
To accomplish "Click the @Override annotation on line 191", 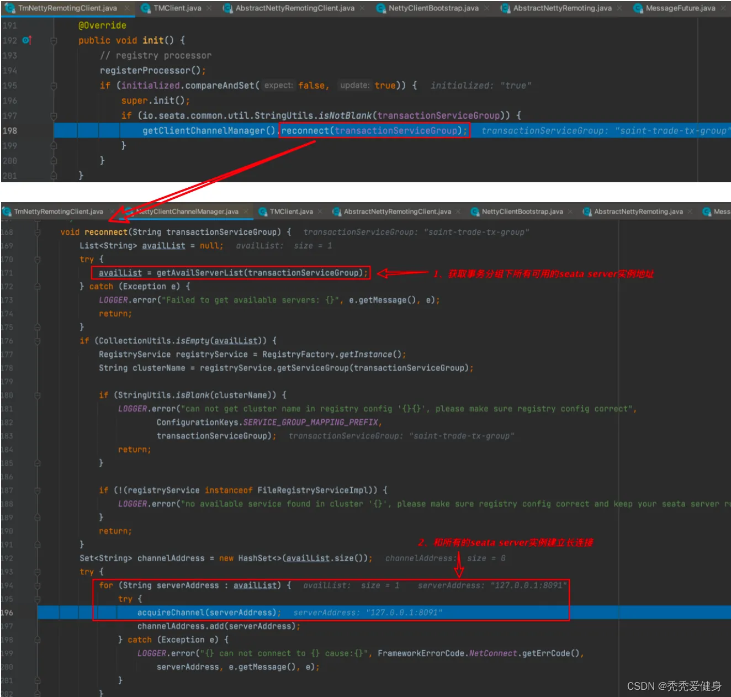I will tap(102, 25).
